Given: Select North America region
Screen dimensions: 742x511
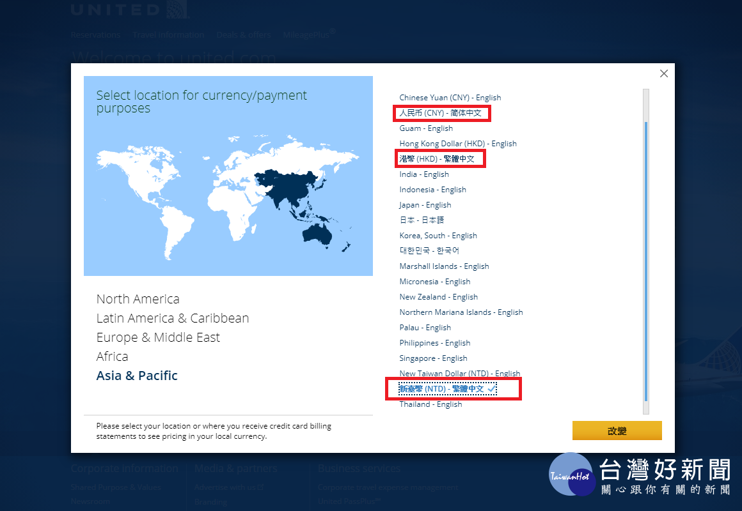Looking at the screenshot, I should (138, 299).
